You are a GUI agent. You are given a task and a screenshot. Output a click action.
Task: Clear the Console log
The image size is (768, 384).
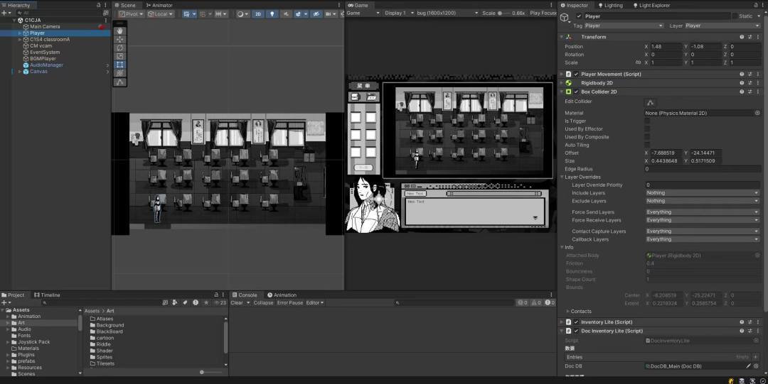pos(236,302)
